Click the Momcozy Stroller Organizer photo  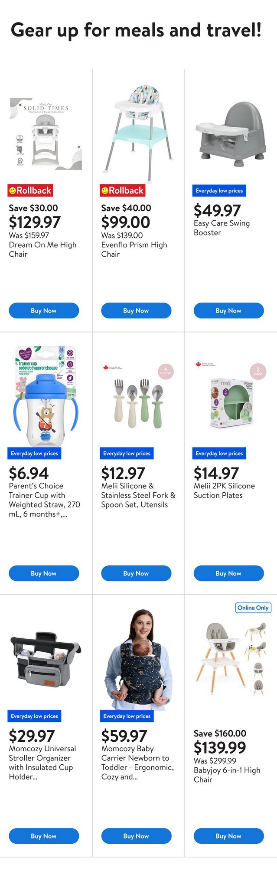click(46, 659)
